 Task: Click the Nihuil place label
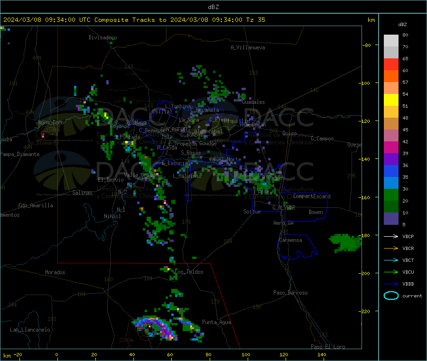pos(112,216)
